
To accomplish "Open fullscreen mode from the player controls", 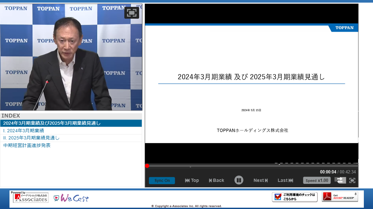I will [x=352, y=180].
